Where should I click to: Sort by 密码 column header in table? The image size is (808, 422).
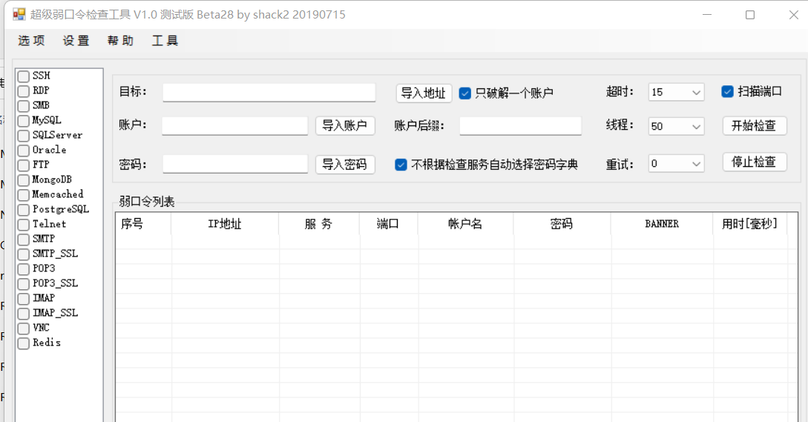tap(562, 224)
